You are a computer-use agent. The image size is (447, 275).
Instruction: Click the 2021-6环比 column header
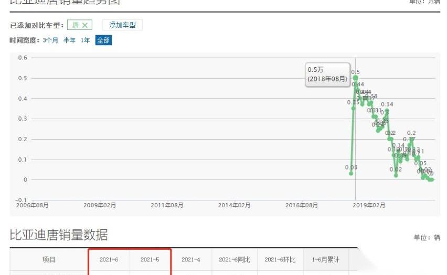click(280, 260)
